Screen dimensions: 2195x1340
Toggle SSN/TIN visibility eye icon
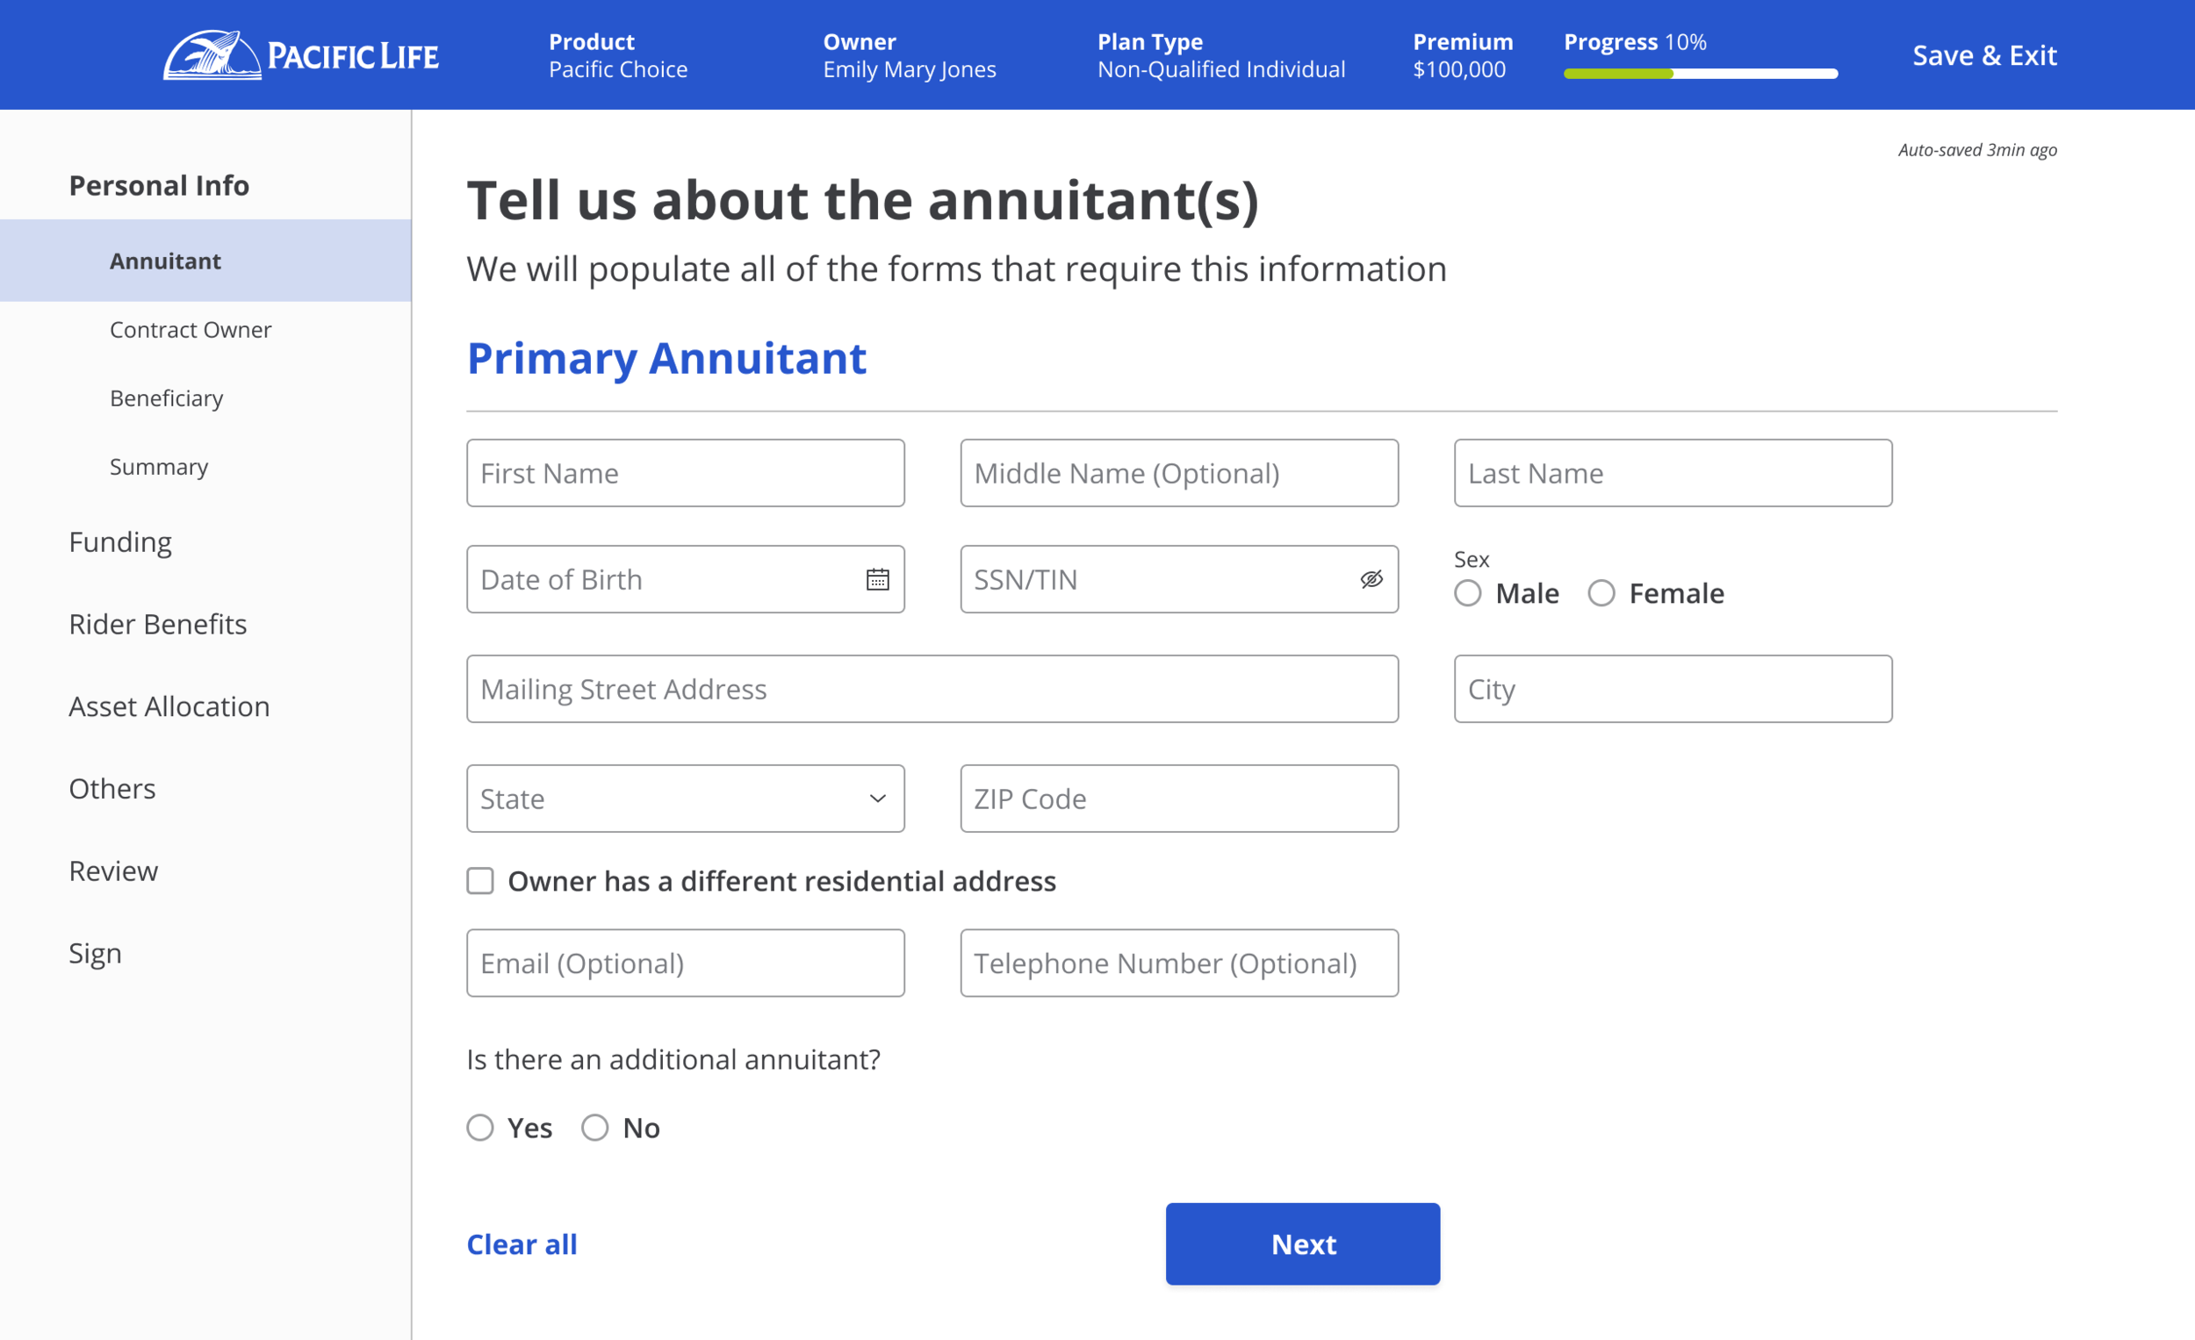pyautogui.click(x=1371, y=580)
